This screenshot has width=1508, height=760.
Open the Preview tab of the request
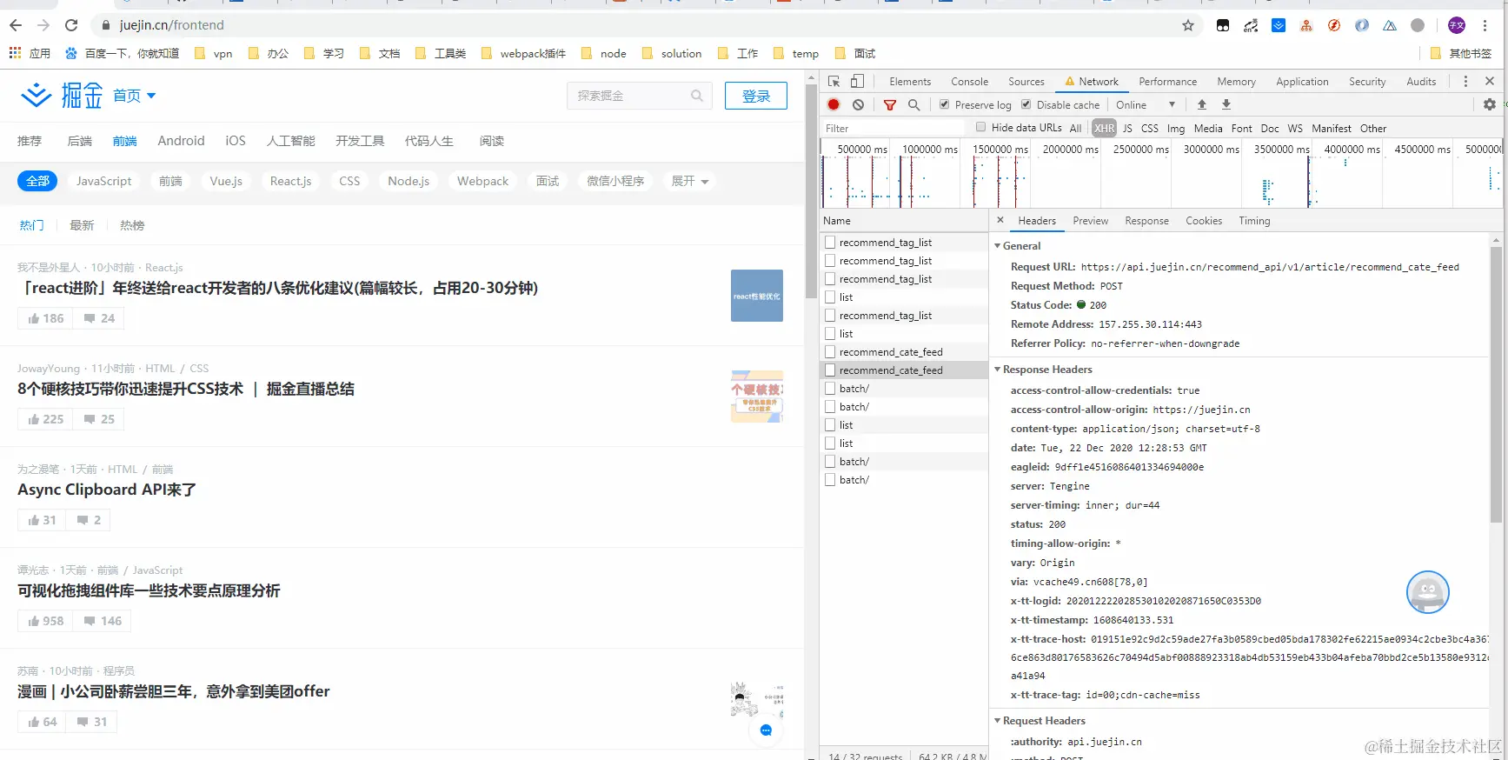click(x=1090, y=221)
